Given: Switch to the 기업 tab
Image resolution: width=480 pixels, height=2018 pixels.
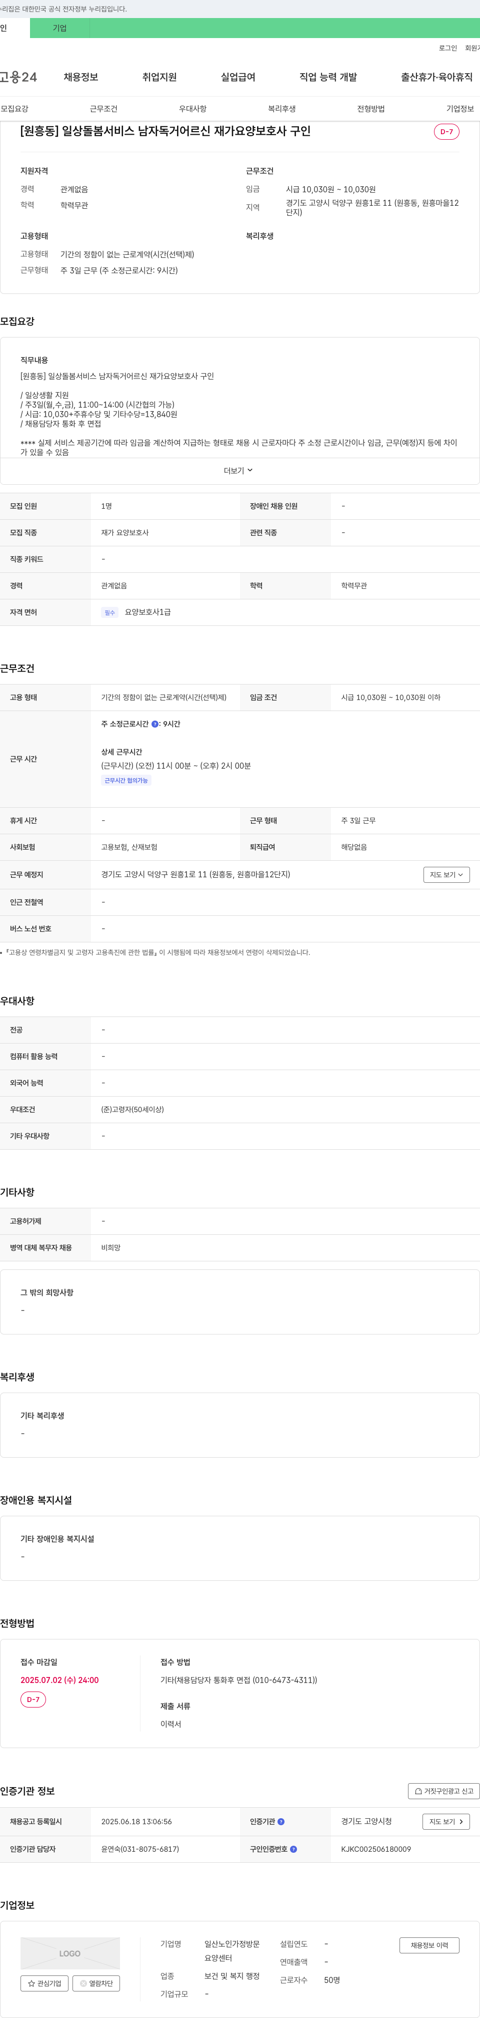Looking at the screenshot, I should [x=59, y=28].
